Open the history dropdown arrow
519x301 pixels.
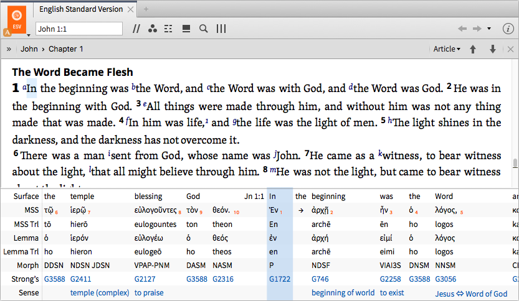(x=489, y=29)
